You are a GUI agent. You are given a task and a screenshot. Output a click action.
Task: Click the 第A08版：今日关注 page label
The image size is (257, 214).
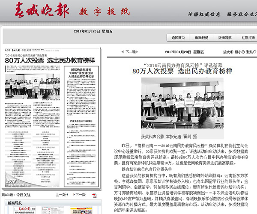(x=16, y=195)
